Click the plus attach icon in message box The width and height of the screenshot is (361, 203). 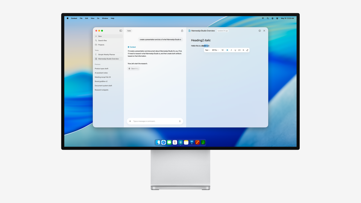pos(130,121)
